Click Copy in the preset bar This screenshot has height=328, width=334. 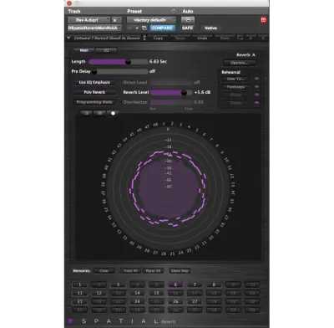pyautogui.click(x=158, y=38)
